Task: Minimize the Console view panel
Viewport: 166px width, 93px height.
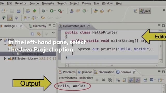Action: (x=159, y=71)
